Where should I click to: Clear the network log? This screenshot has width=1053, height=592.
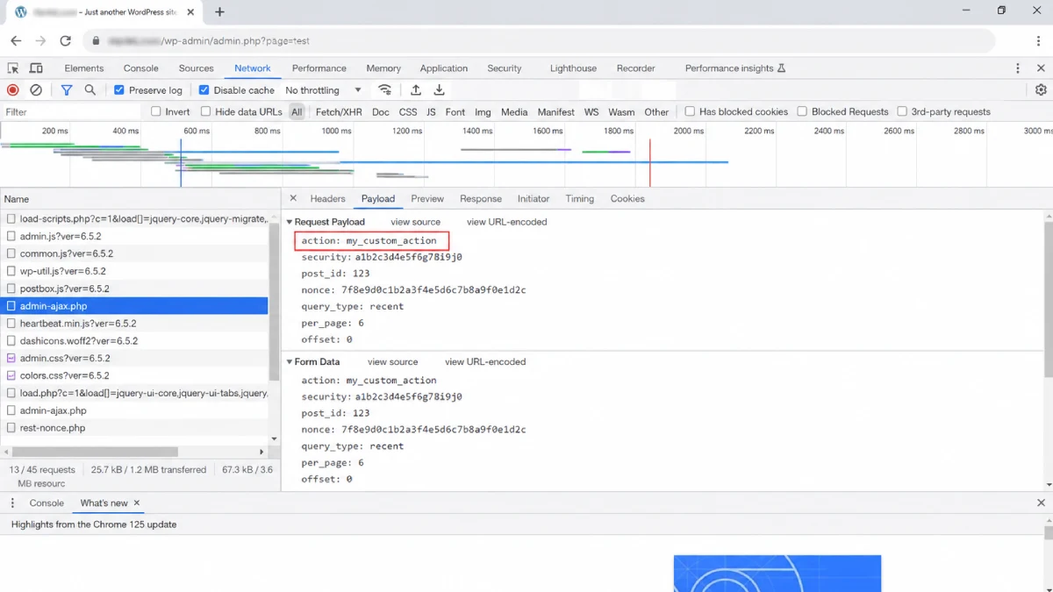click(36, 89)
